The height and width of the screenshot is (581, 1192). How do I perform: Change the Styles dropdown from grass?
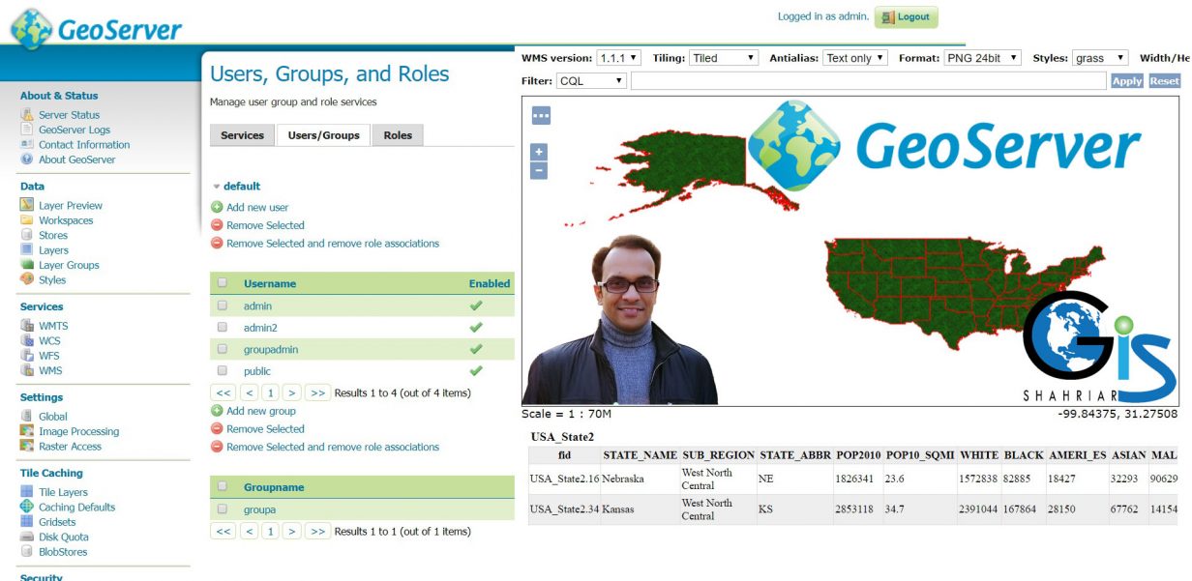click(x=1098, y=57)
